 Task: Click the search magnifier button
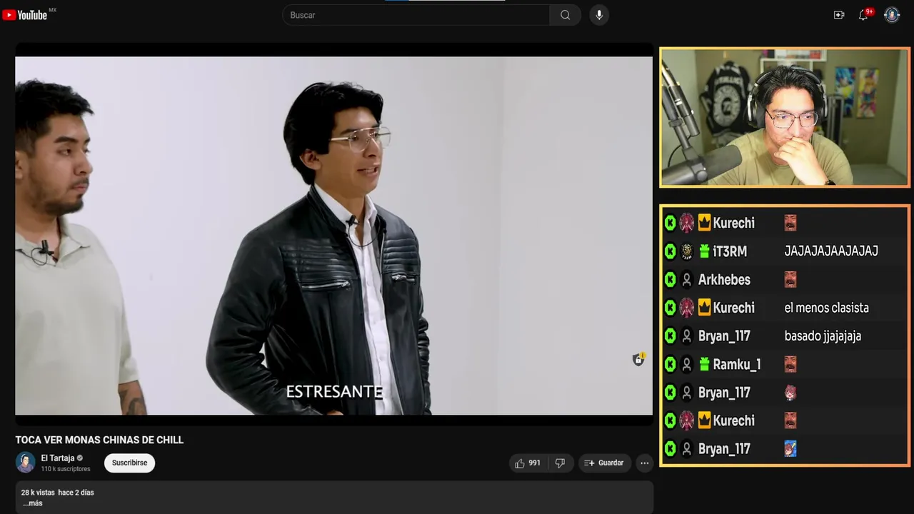click(x=565, y=15)
